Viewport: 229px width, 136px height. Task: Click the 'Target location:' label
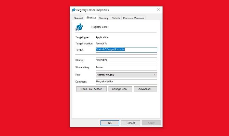(84, 44)
